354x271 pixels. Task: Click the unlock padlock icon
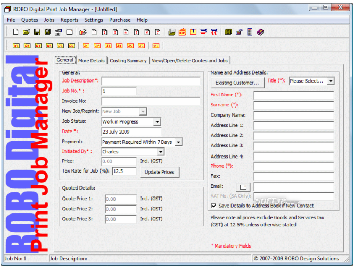pyautogui.click(x=239, y=32)
